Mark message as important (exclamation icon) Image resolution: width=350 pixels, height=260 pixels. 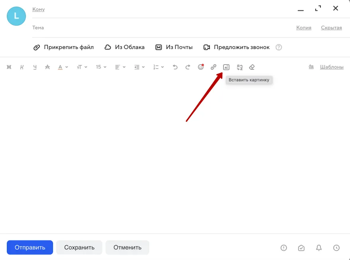click(x=284, y=248)
